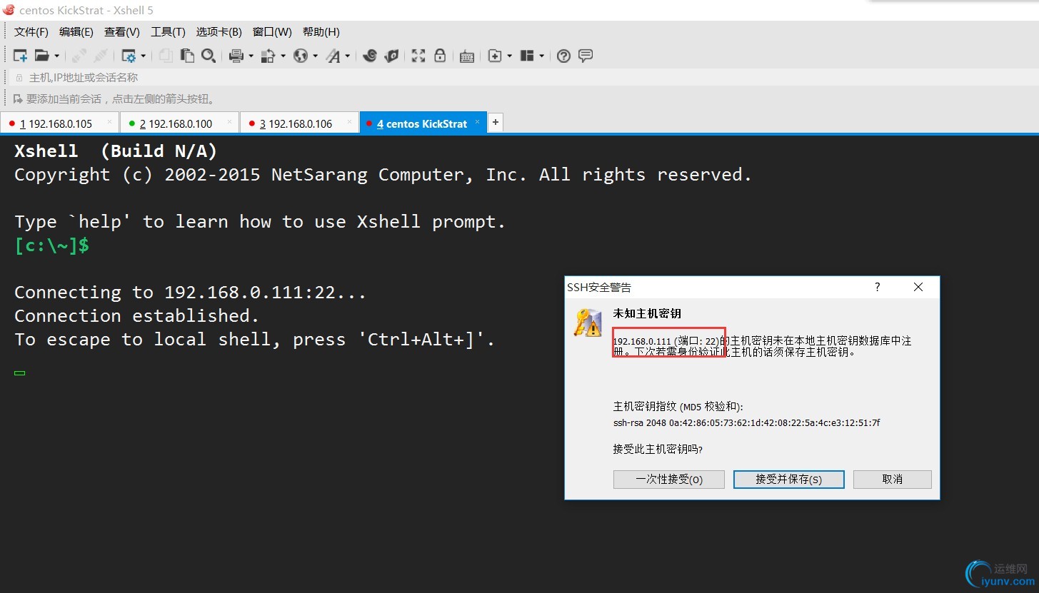1039x593 pixels.
Task: Expand the new tab icon dropdown arrow
Action: tap(509, 56)
